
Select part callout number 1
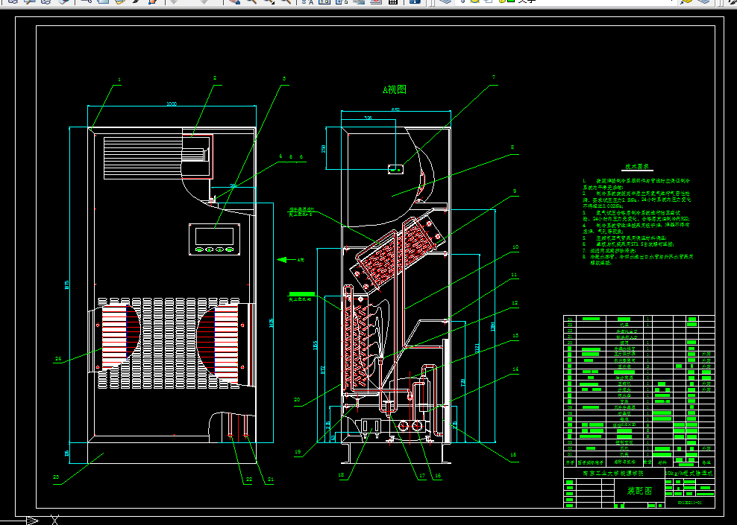pos(119,80)
